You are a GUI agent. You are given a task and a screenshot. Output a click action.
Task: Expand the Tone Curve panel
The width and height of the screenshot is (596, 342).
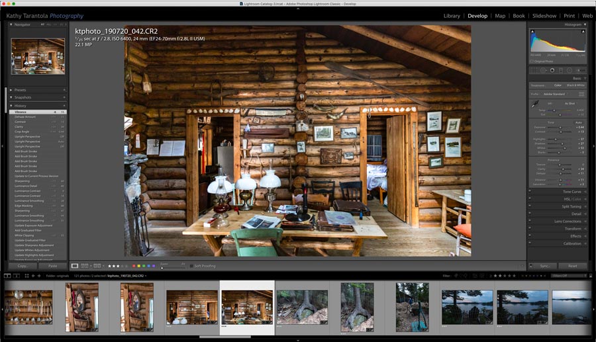(x=571, y=192)
